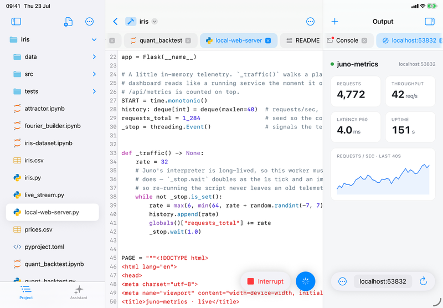Select the data folder
443x308 pixels.
[x=52, y=57]
